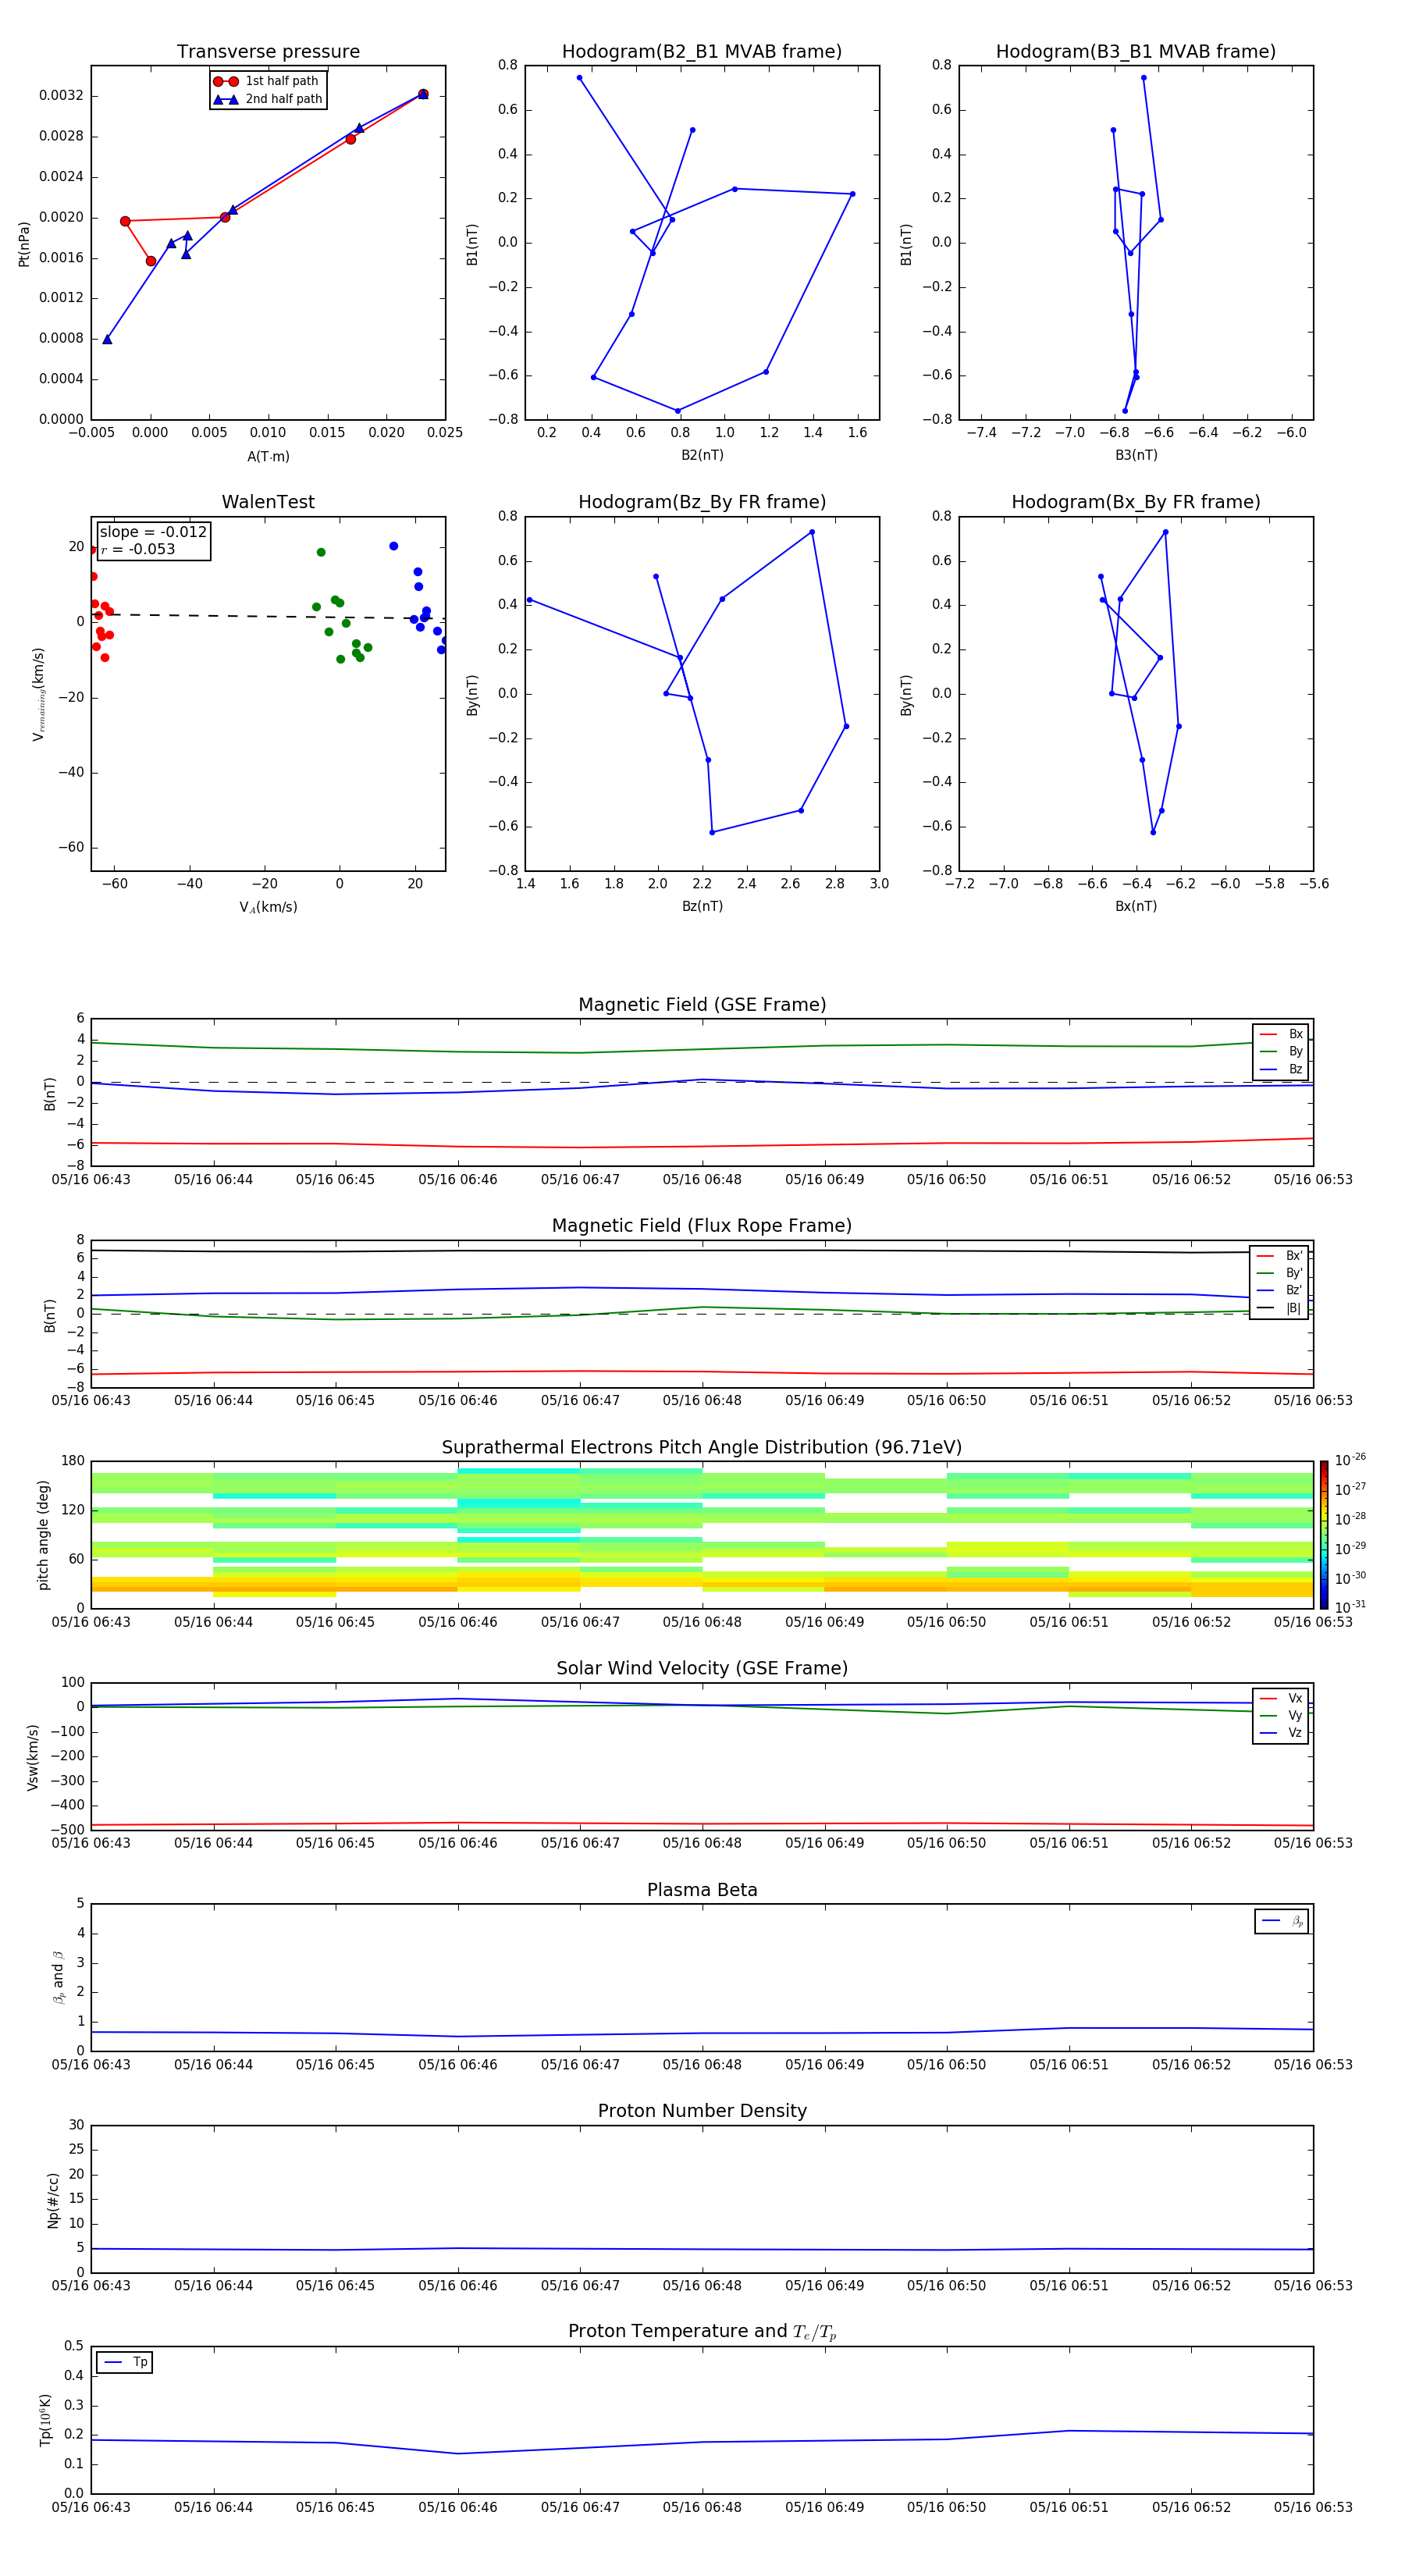Click the Suprathermal Electrons Pitch Angle Distribution title
1405x2576 pixels.
[702, 1448]
